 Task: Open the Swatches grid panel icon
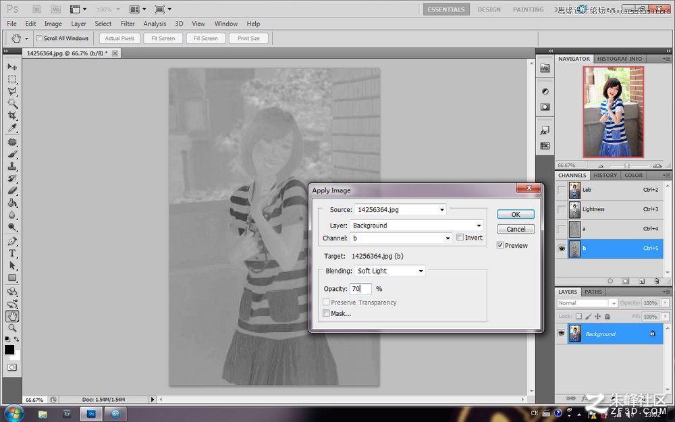[x=545, y=146]
